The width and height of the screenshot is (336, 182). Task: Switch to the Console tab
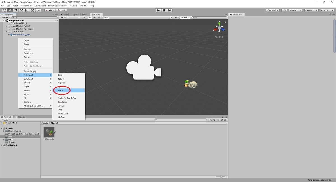click(20, 117)
